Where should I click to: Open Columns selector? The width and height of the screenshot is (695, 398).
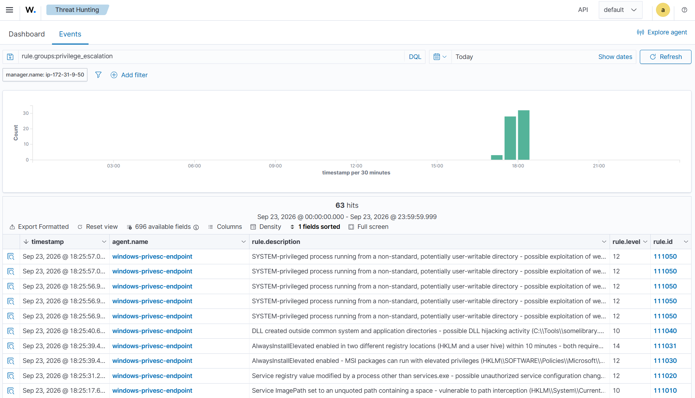coord(225,227)
